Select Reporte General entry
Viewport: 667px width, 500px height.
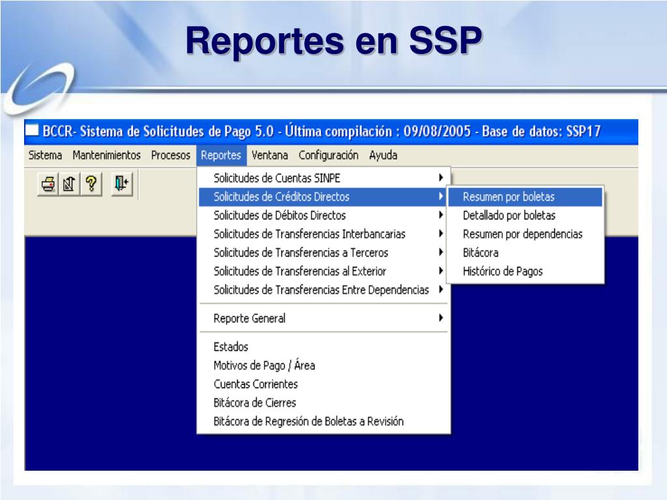(324, 318)
